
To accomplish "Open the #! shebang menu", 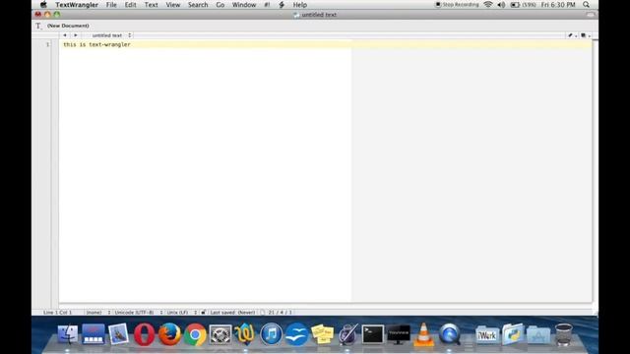I will coord(267,5).
